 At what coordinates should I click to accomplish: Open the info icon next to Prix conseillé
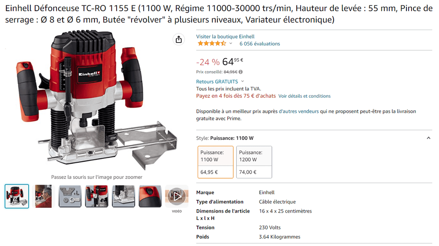click(241, 72)
